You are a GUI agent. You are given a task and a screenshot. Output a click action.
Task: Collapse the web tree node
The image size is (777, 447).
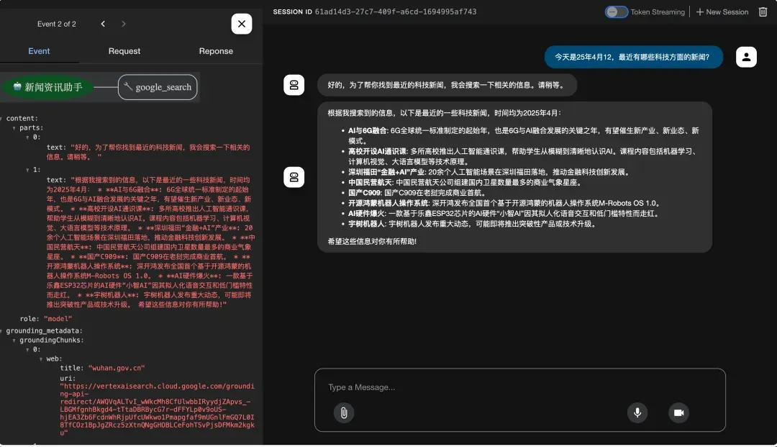pyautogui.click(x=41, y=358)
